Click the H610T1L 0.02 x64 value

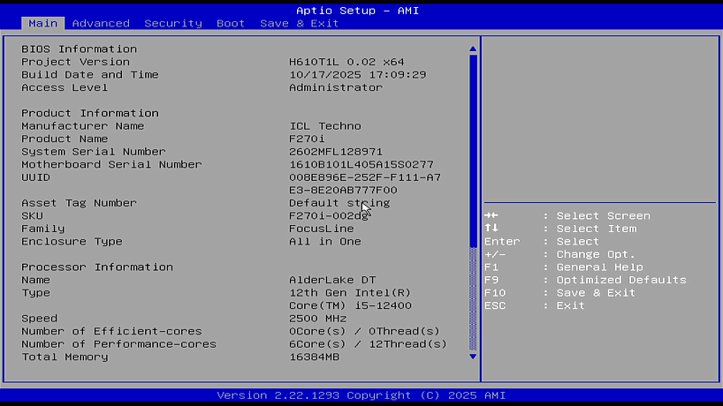[346, 62]
